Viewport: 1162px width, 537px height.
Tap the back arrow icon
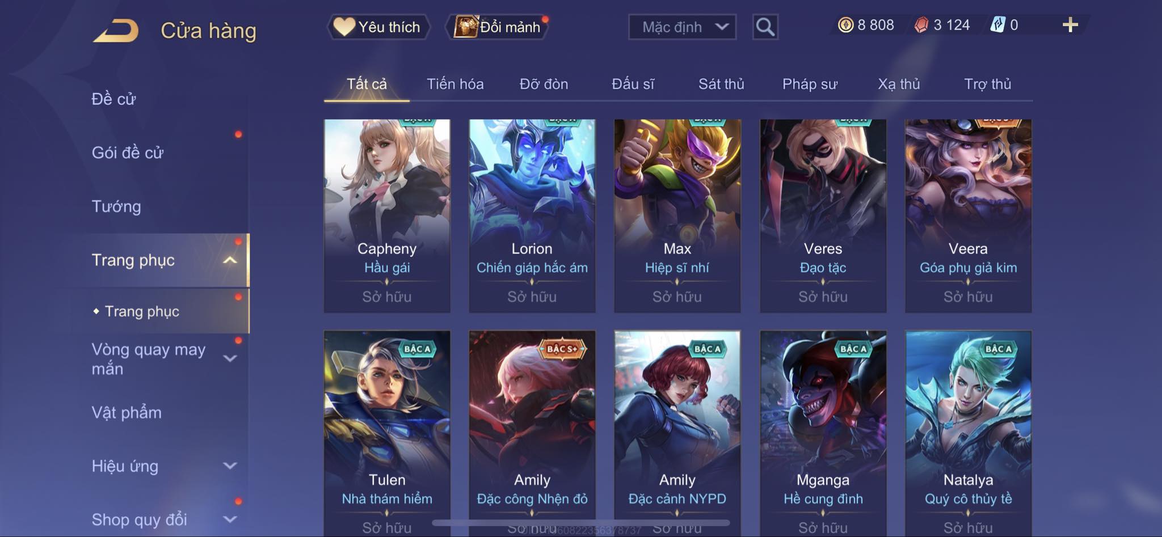(x=116, y=30)
